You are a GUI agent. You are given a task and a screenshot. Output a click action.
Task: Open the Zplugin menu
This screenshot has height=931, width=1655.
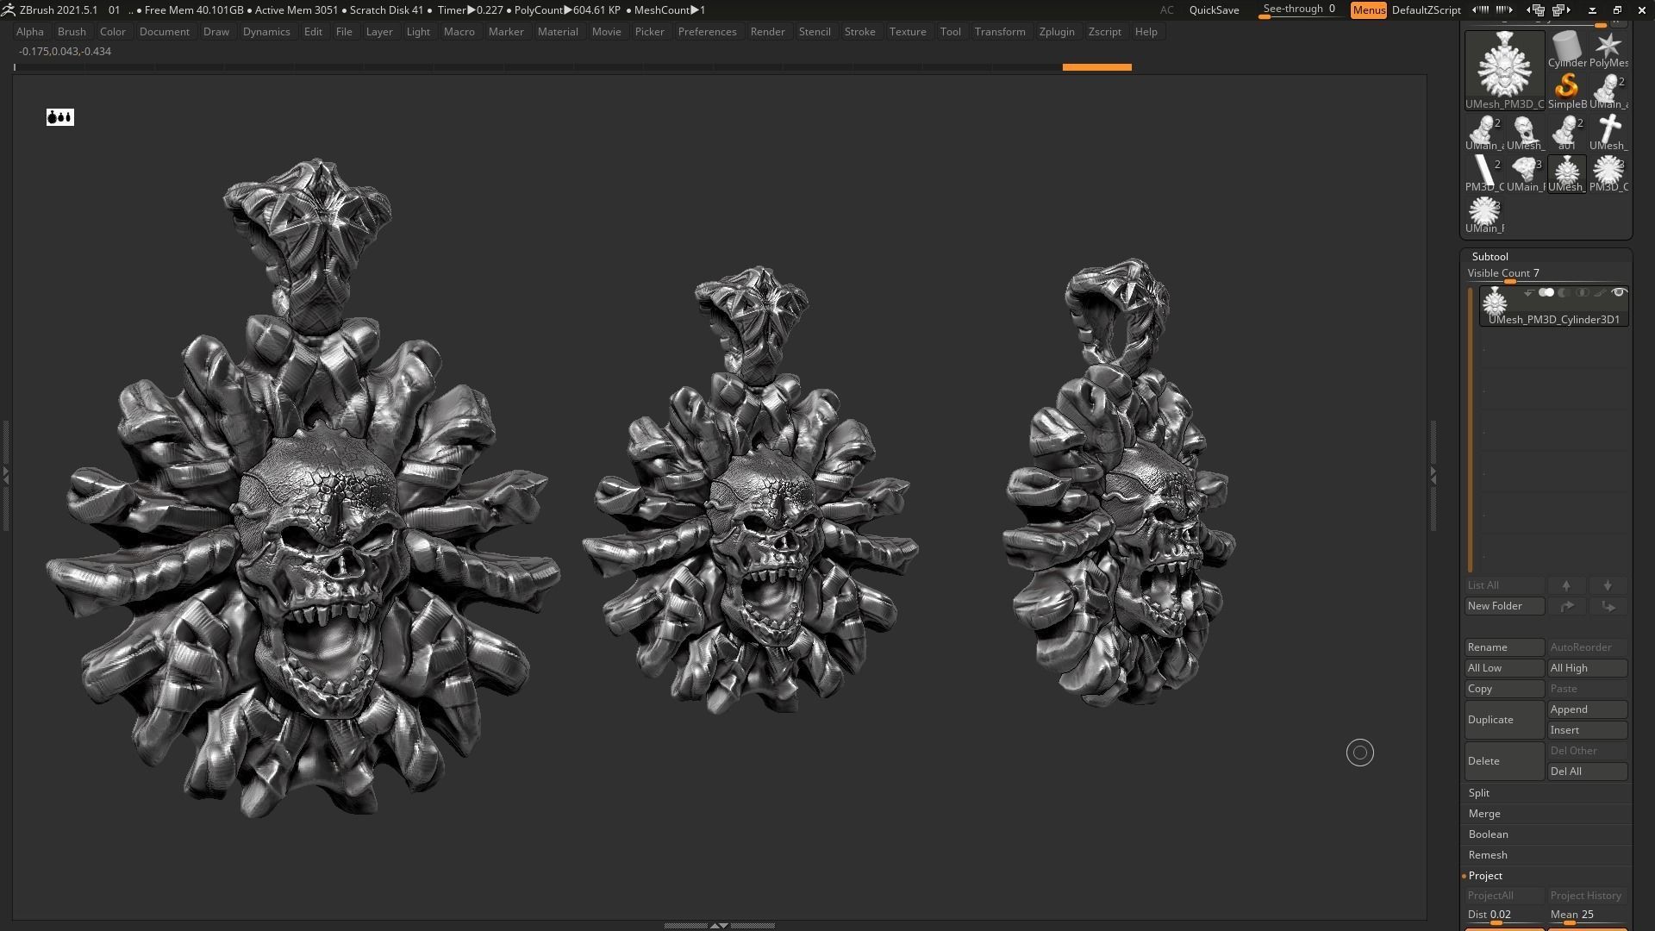click(x=1057, y=32)
